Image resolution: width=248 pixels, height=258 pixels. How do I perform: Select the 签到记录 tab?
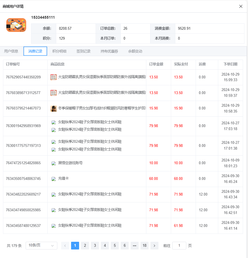(83, 51)
